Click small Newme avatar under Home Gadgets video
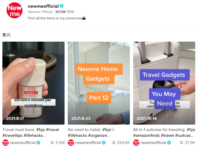Viewport: 200px width, 149px height. point(71,143)
